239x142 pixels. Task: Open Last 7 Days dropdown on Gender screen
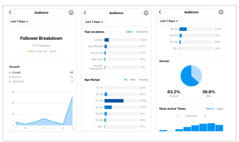point(169,21)
